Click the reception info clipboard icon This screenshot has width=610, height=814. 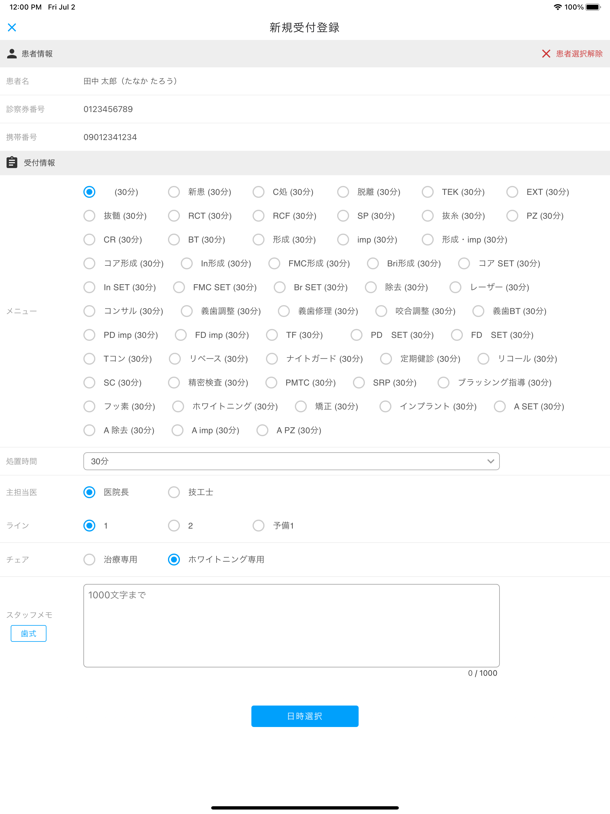(12, 162)
